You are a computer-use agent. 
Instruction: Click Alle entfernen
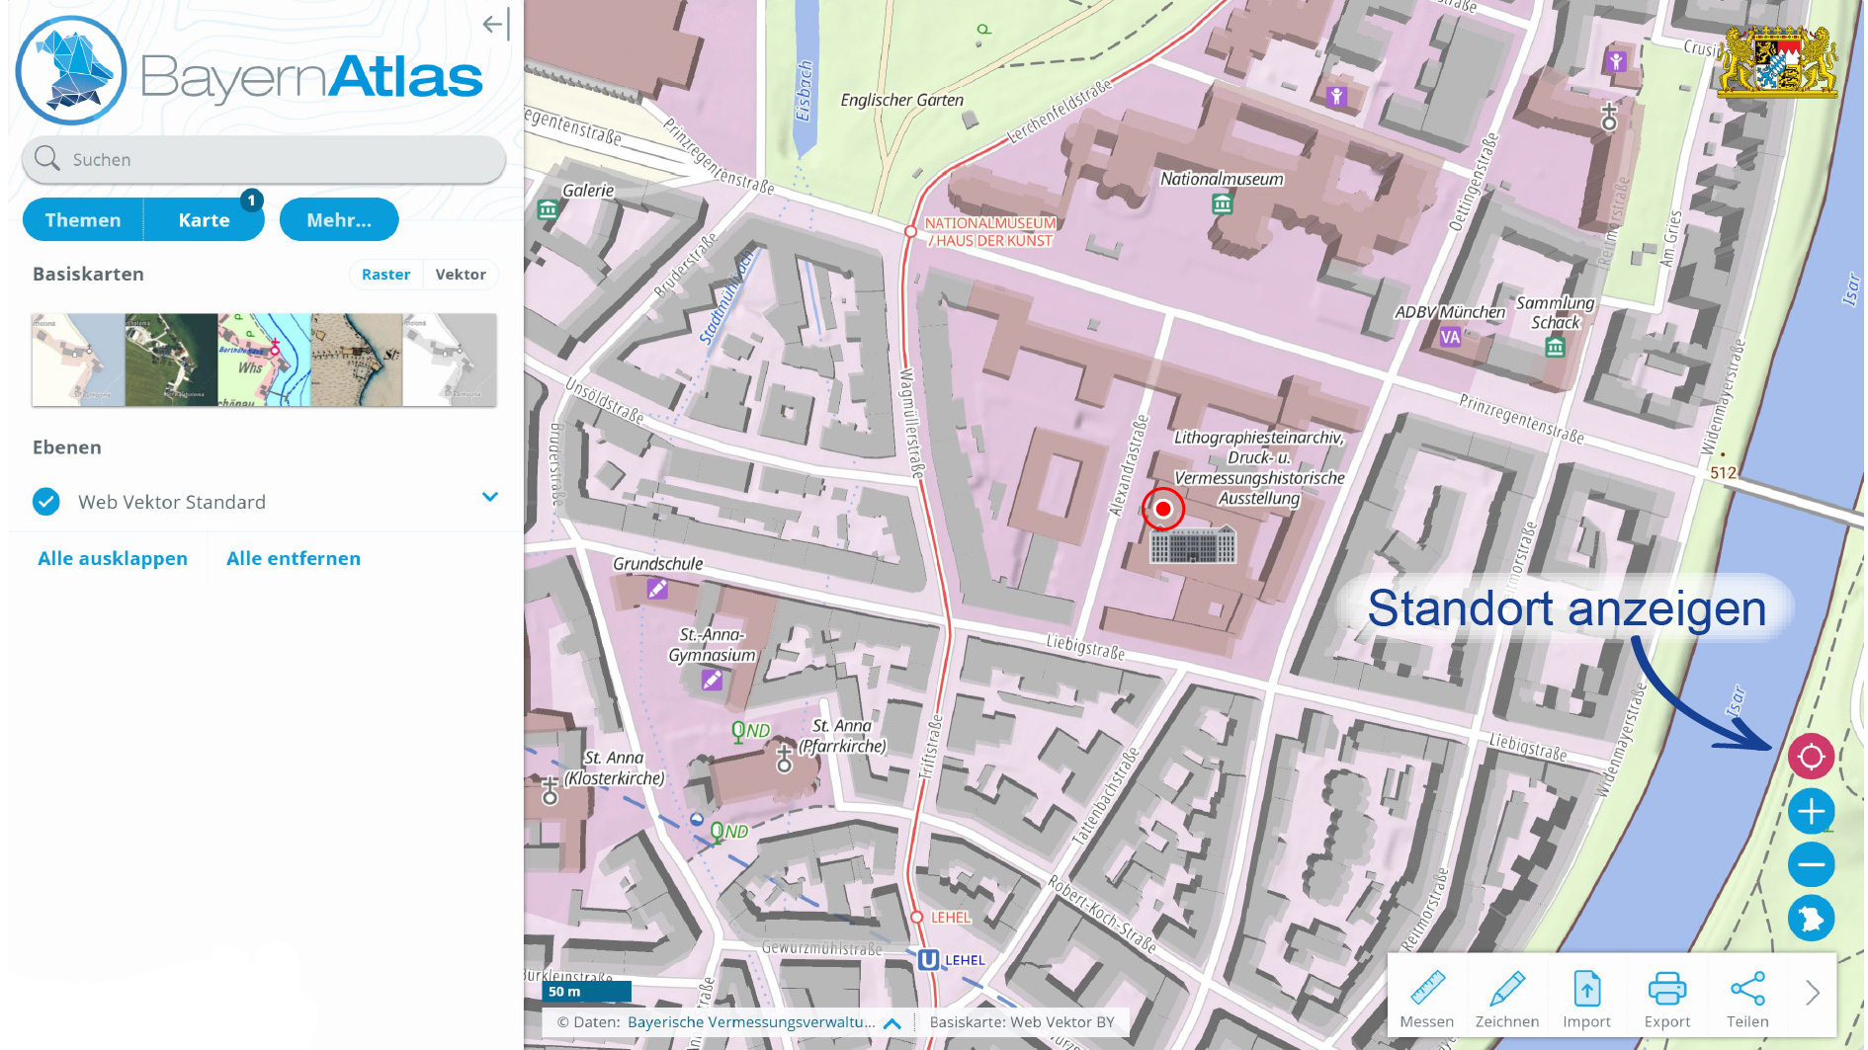(x=294, y=558)
